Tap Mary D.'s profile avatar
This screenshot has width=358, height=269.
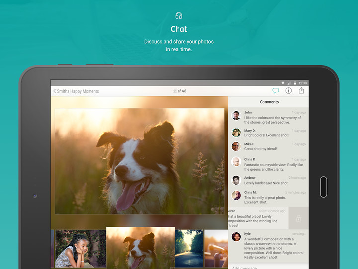pos(236,133)
